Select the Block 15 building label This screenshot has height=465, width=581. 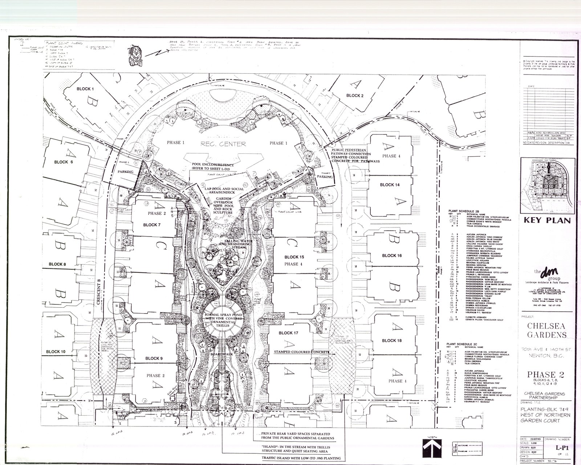tap(294, 257)
